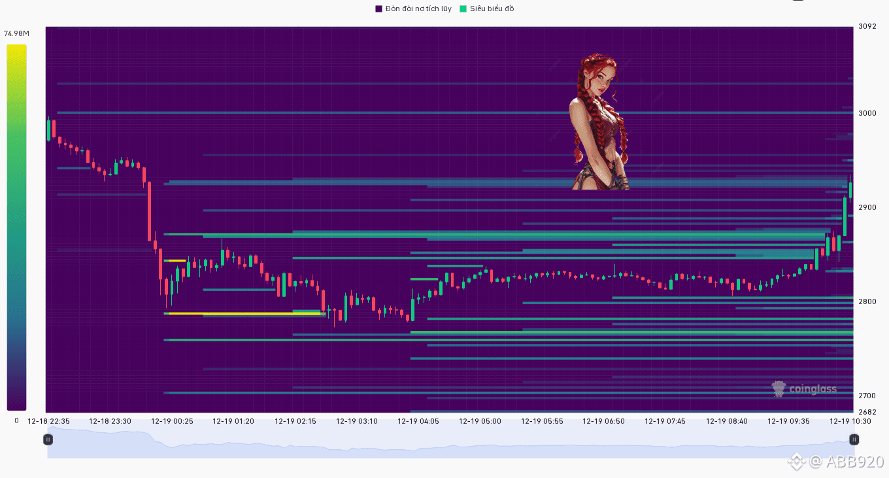The height and width of the screenshot is (478, 889).
Task: Click the 12-19 01:20 time label
Action: pyautogui.click(x=233, y=421)
